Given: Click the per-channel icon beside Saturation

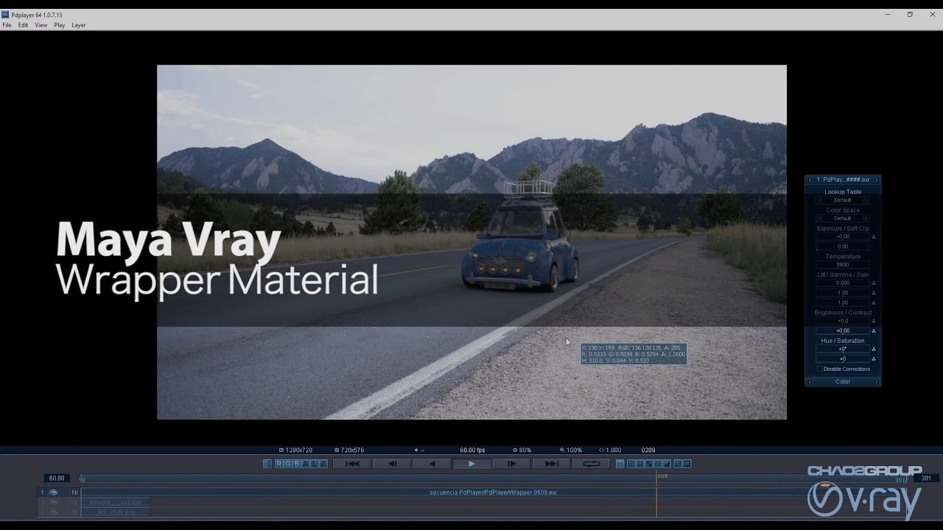Looking at the screenshot, I should (x=874, y=359).
